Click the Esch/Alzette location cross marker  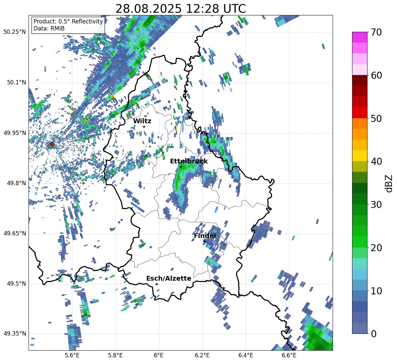click(x=157, y=284)
